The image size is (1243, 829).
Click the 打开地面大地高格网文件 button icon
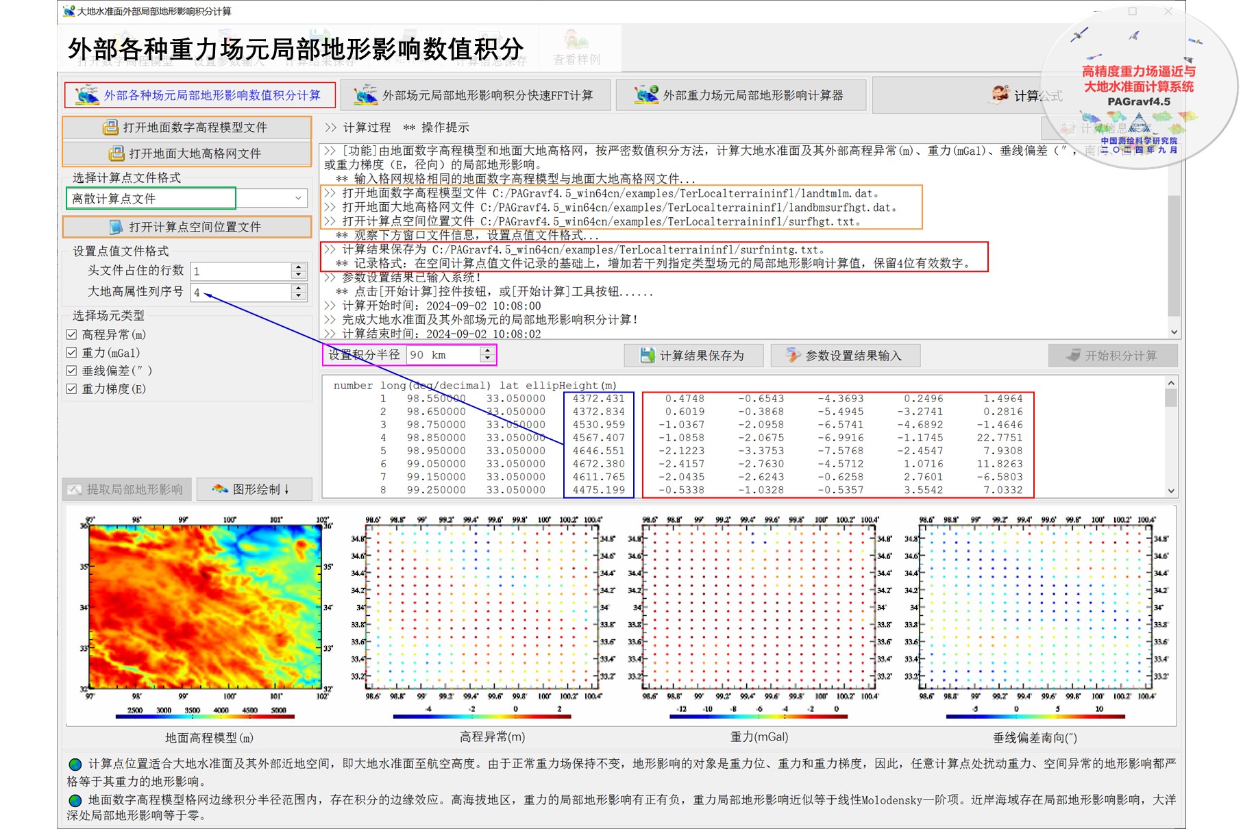pyautogui.click(x=116, y=153)
